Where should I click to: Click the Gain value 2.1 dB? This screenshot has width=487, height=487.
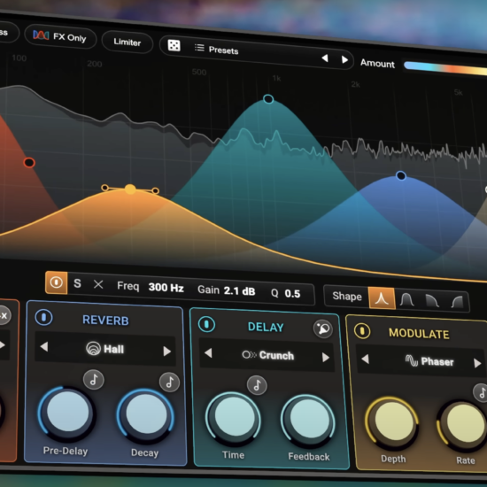239,291
